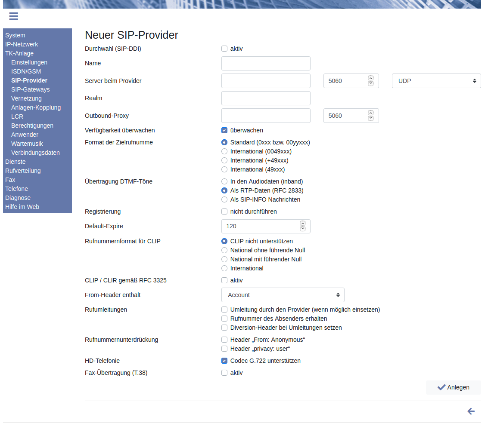Decrease the Outbound-Proxy port value
This screenshot has height=423, width=491.
(x=371, y=118)
